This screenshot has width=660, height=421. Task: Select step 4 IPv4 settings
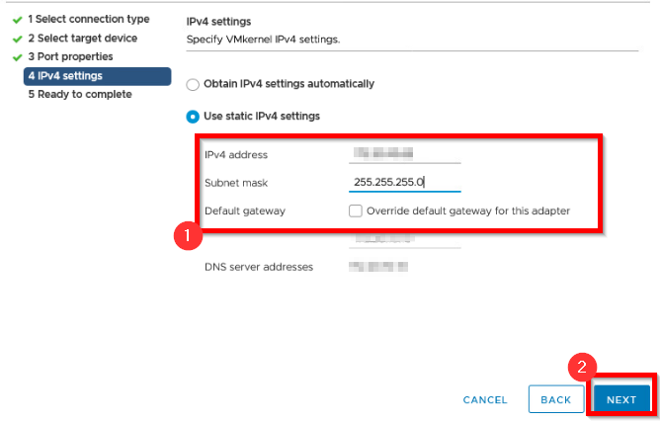coord(97,76)
